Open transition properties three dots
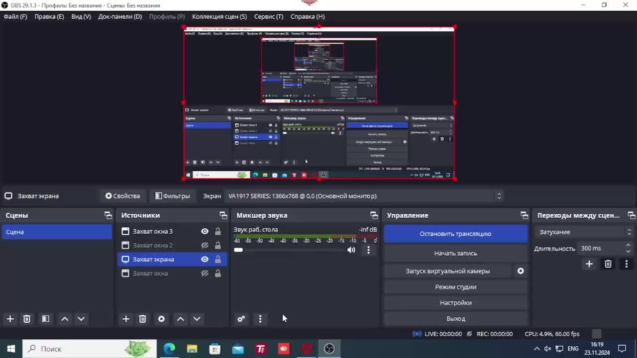637x358 pixels. pyautogui.click(x=627, y=264)
